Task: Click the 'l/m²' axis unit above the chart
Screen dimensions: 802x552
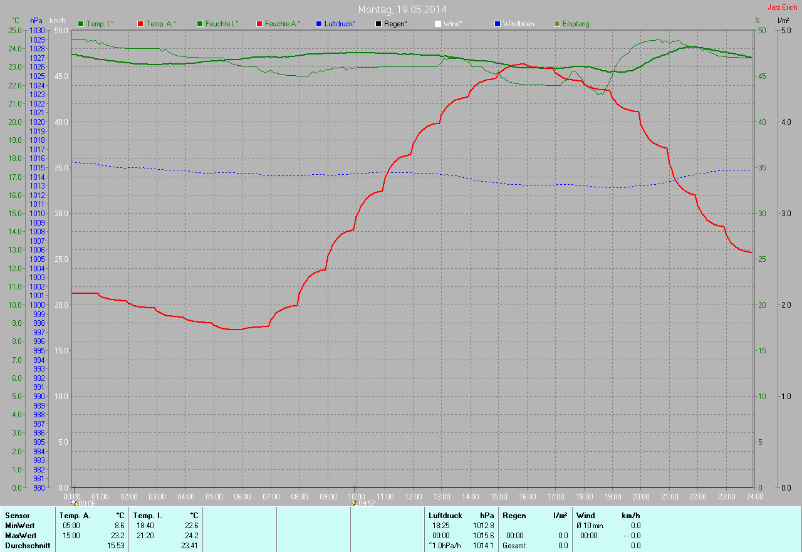Action: tap(783, 21)
